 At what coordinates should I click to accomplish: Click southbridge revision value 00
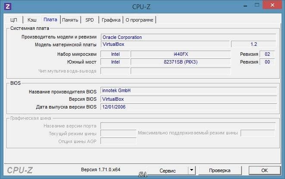pyautogui.click(x=267, y=62)
